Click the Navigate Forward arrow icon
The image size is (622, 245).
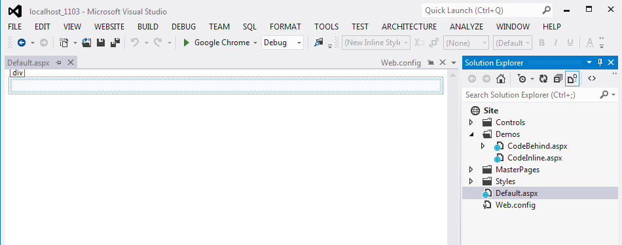(x=44, y=43)
